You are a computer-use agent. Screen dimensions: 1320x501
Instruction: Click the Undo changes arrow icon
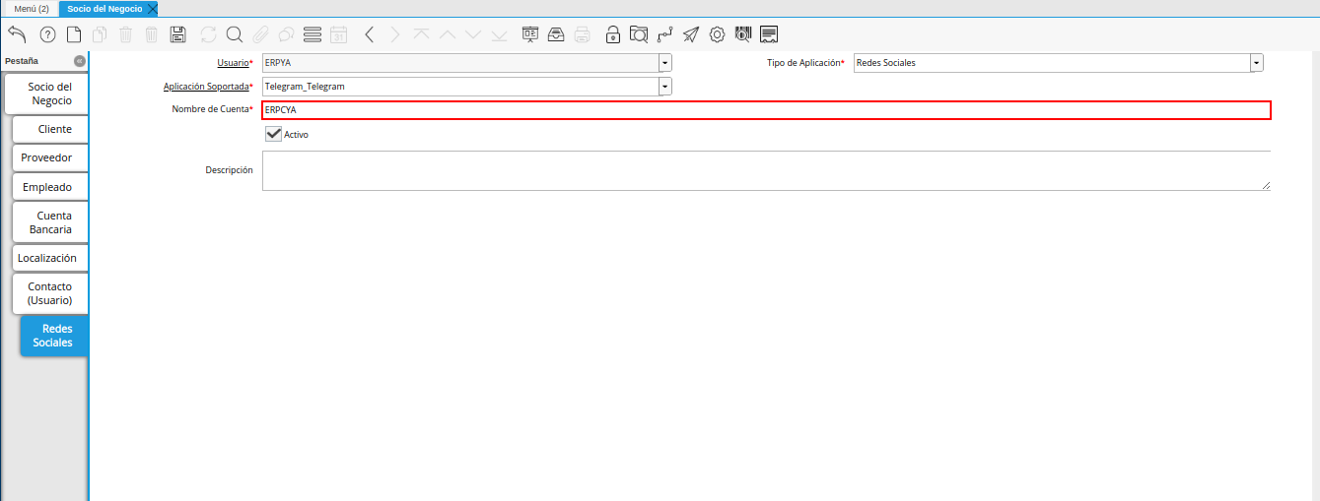(x=17, y=34)
